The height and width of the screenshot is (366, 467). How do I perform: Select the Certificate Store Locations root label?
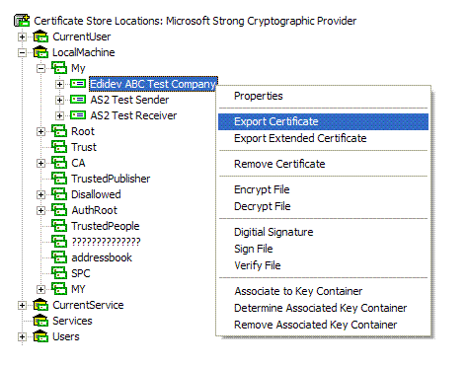(x=195, y=21)
